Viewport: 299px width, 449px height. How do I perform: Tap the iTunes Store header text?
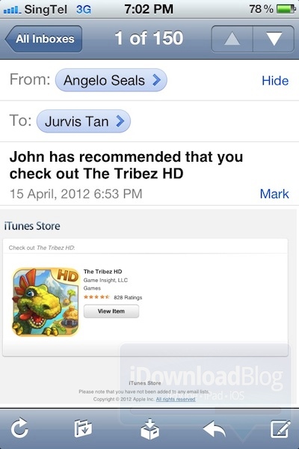tap(32, 226)
